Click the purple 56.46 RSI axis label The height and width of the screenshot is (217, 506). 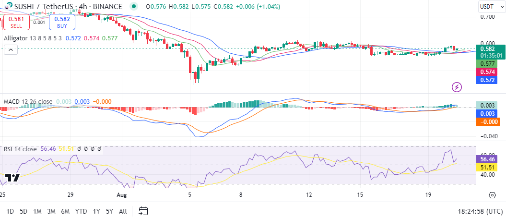point(488,159)
